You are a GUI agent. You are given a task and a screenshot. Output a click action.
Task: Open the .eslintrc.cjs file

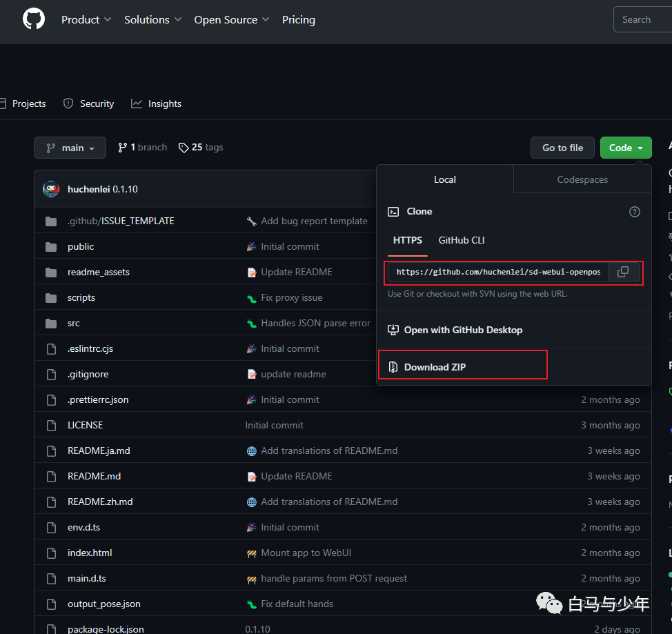pos(90,349)
